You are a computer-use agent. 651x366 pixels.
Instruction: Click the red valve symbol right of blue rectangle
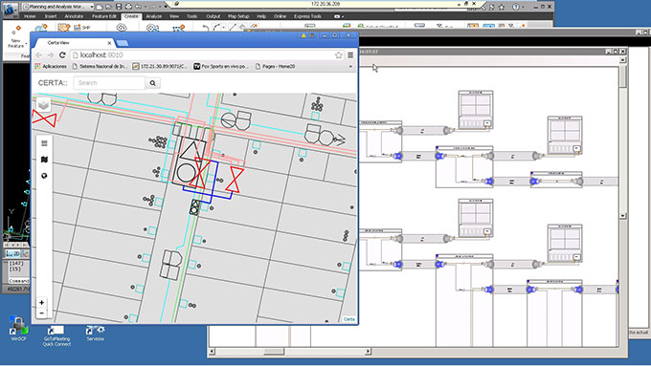(x=235, y=180)
